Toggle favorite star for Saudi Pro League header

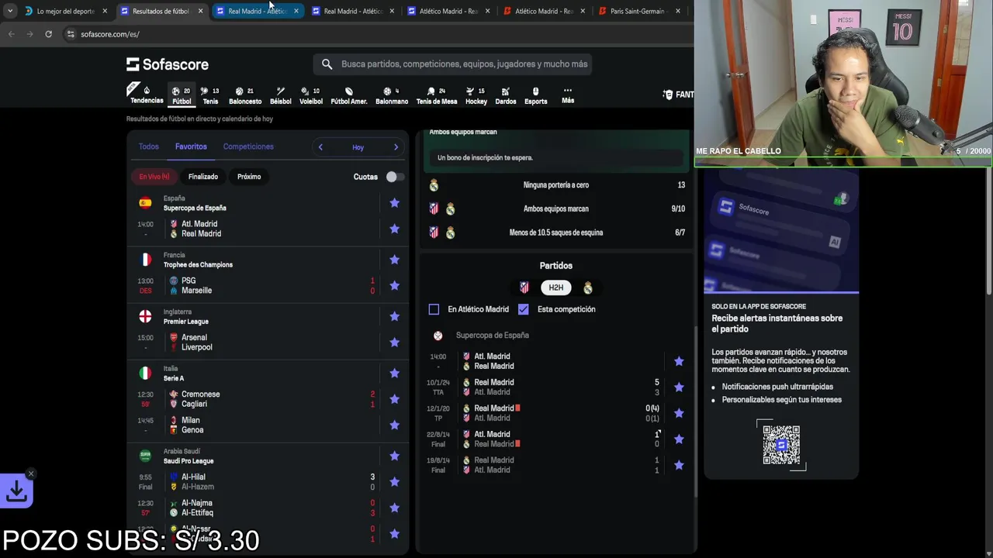(394, 456)
